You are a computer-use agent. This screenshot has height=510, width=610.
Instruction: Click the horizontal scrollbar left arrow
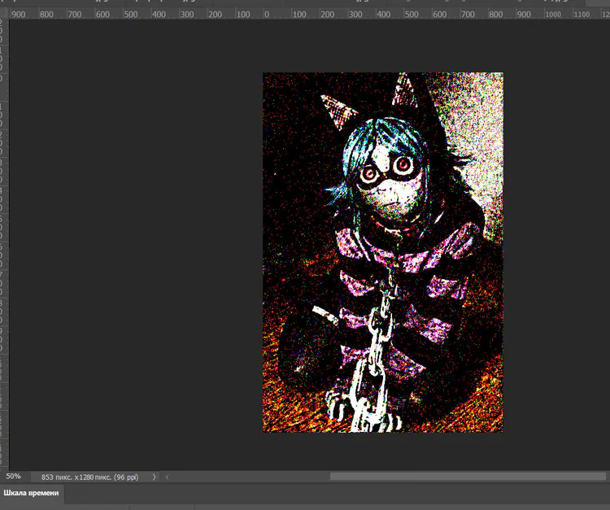168,477
